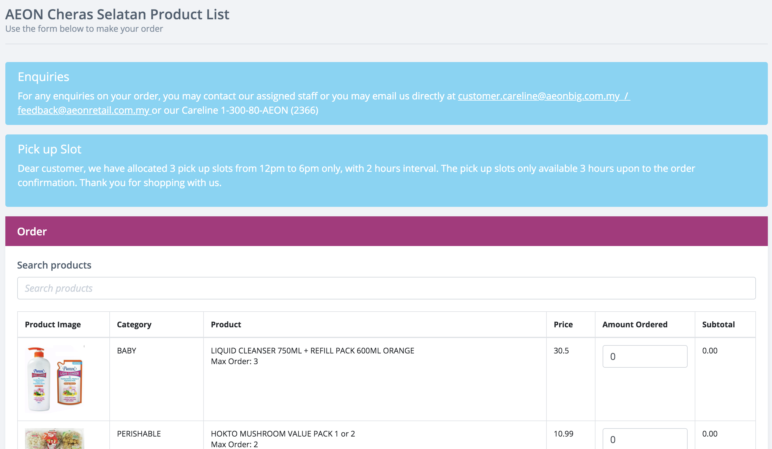Viewport: 772px width, 449px height.
Task: Click the Pick up Slot panel heading
Action: click(49, 149)
